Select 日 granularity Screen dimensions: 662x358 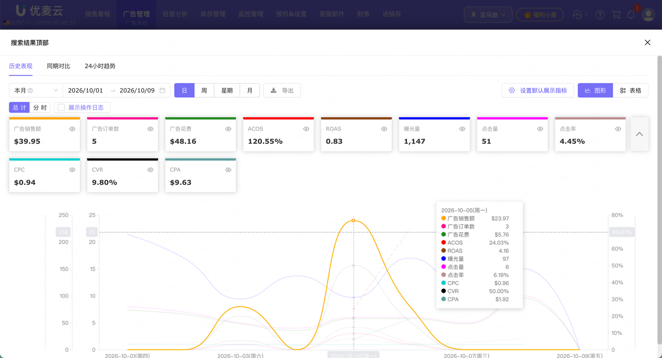coord(185,90)
